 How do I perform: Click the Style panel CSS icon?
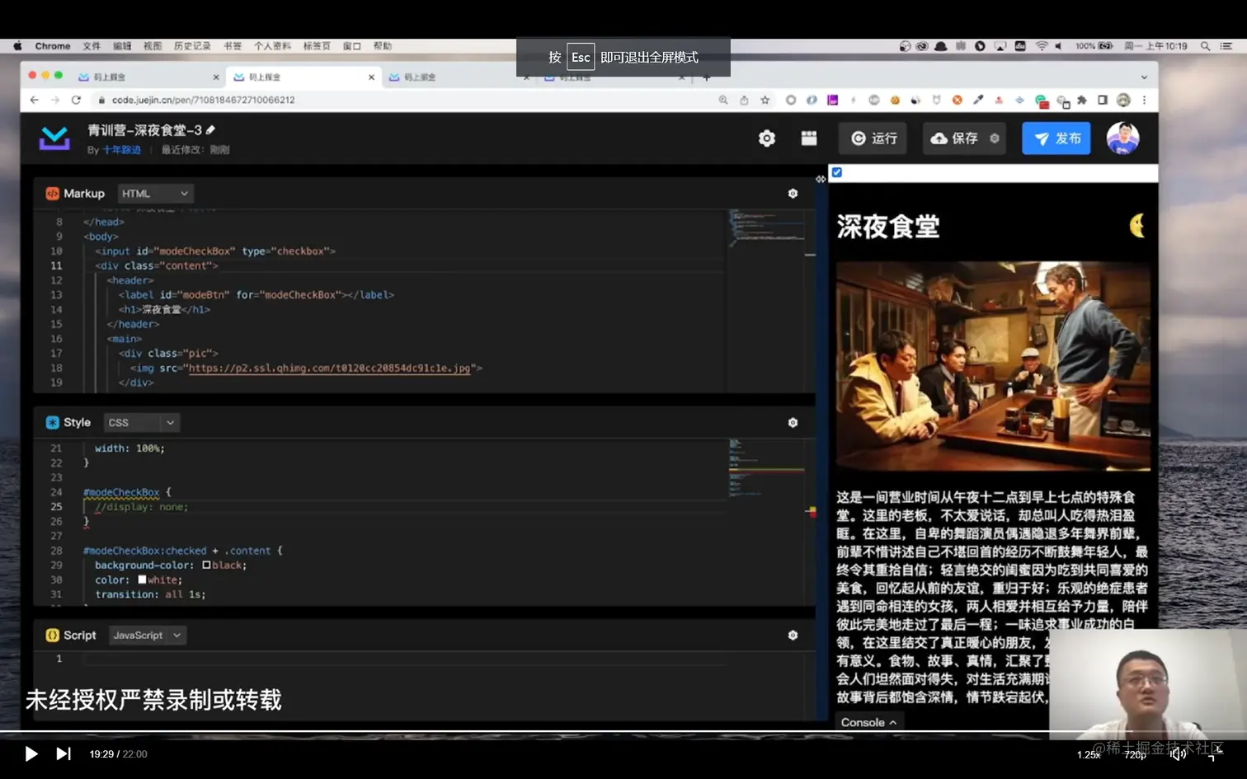click(x=53, y=423)
